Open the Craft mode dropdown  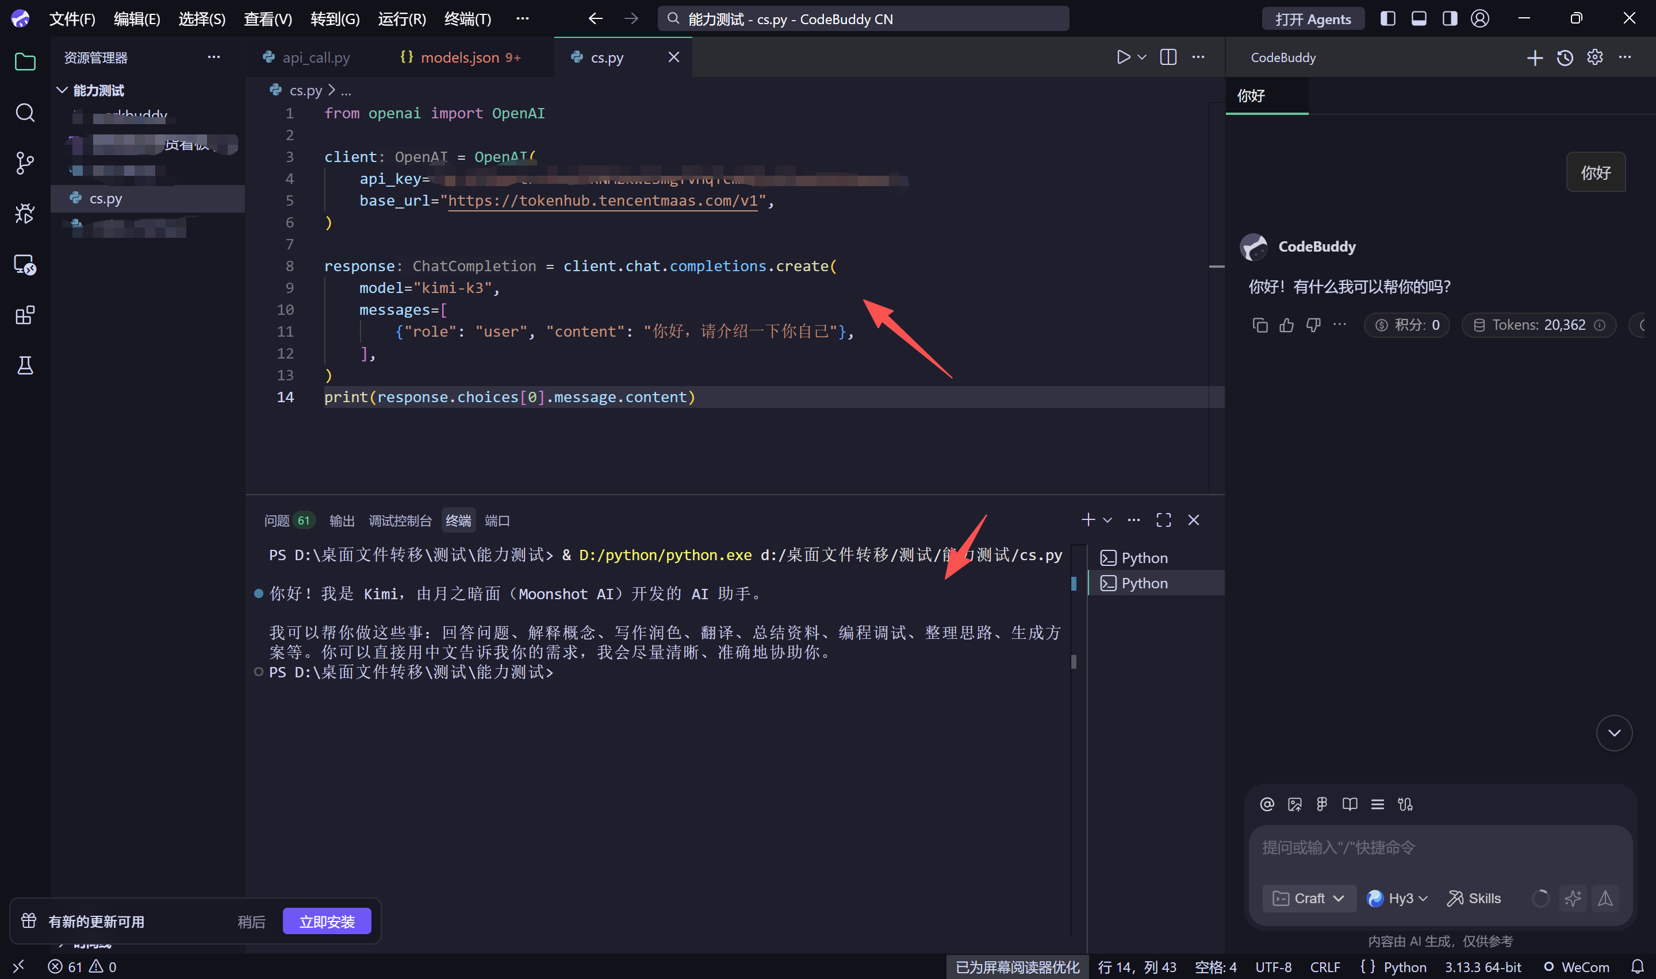pyautogui.click(x=1308, y=898)
